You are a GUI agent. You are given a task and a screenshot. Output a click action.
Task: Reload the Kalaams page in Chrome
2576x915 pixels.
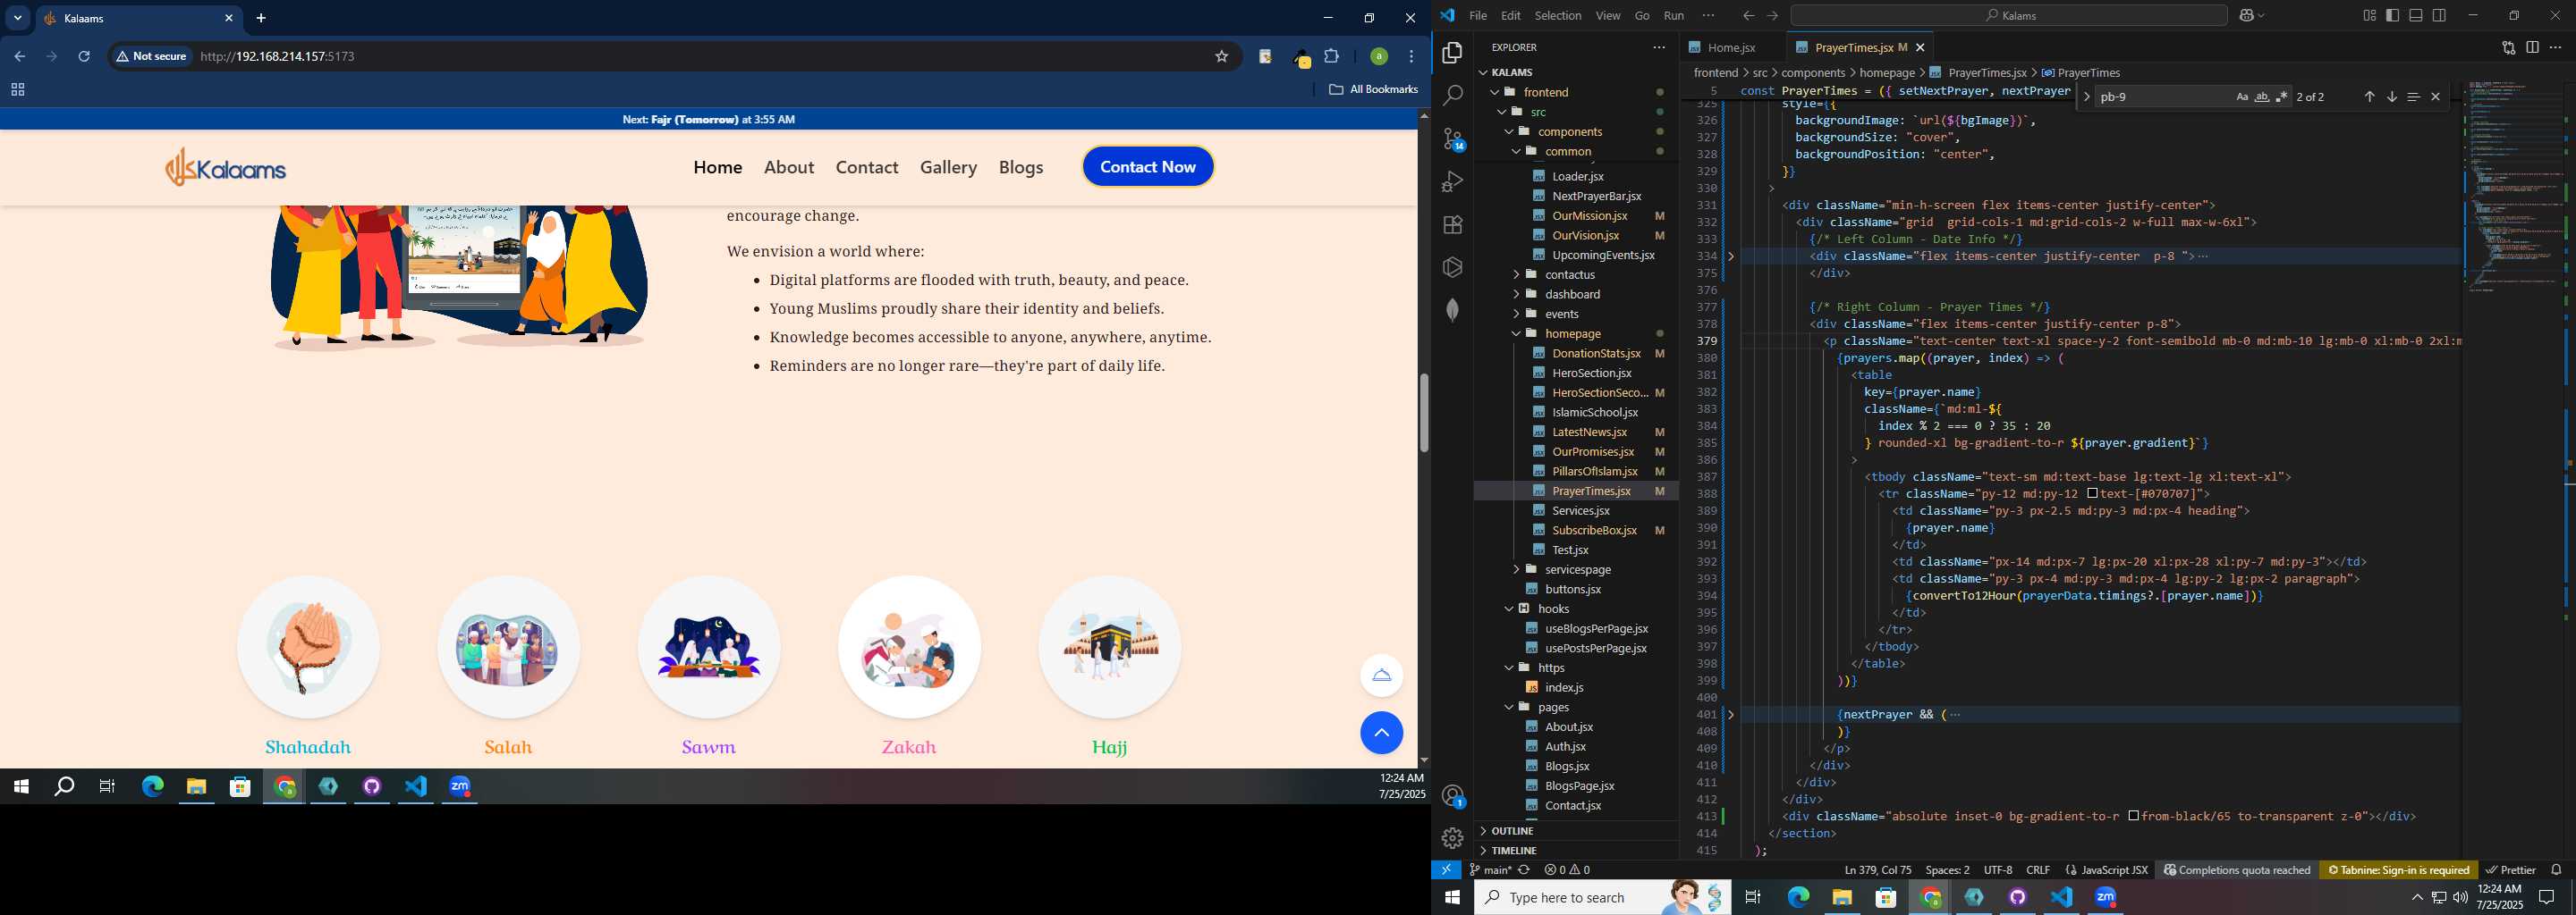pos(84,57)
